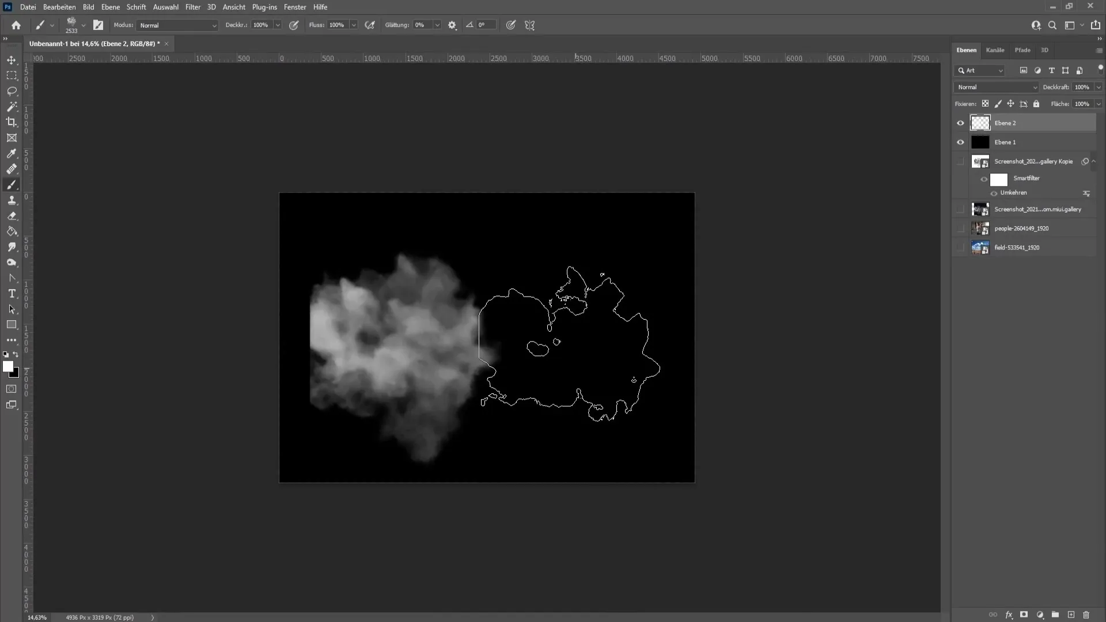Open the Ebene menu
Image resolution: width=1106 pixels, height=622 pixels.
coord(109,7)
